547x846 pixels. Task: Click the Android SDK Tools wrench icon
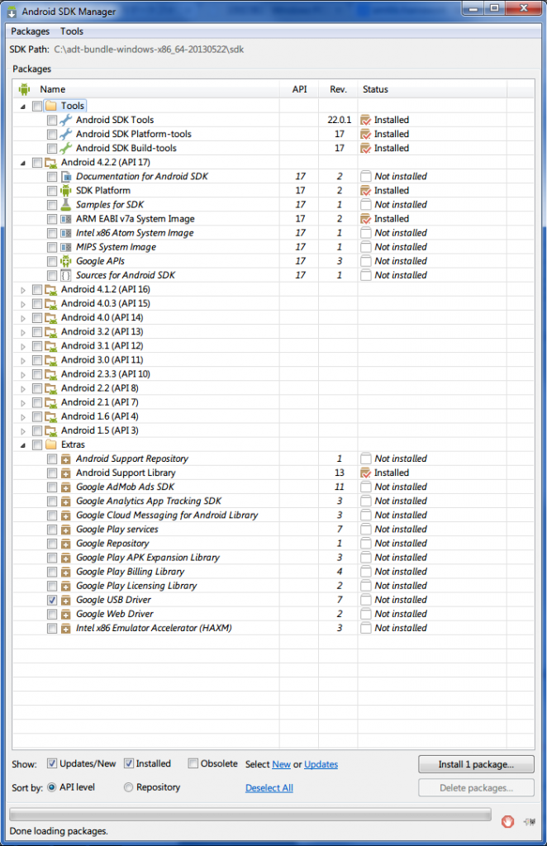tap(66, 120)
